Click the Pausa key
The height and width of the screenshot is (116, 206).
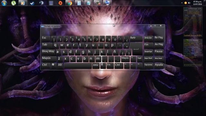point(159,52)
